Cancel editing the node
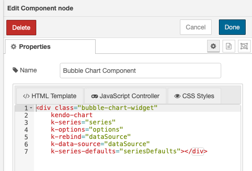Image resolution: width=252 pixels, height=171 pixels. [196, 27]
